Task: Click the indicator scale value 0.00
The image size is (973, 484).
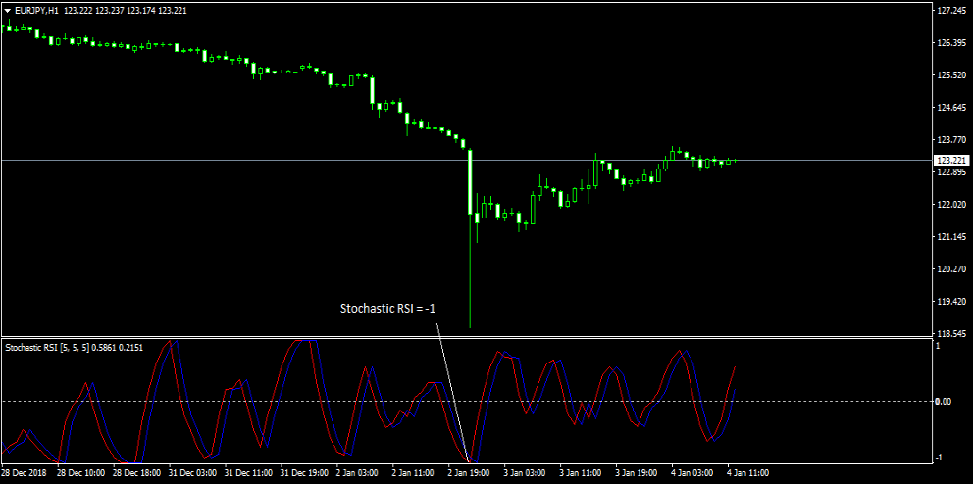Action: (x=943, y=401)
